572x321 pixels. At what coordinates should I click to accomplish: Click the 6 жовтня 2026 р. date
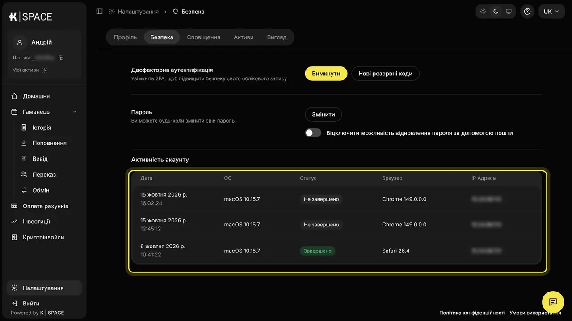click(x=163, y=247)
